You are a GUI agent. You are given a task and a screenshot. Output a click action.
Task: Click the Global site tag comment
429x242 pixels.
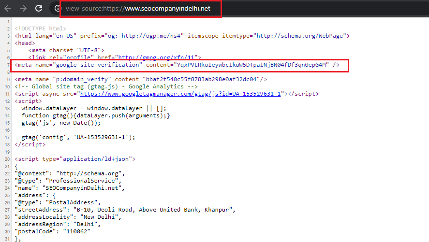click(x=106, y=86)
